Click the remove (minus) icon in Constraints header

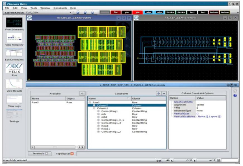164,93
